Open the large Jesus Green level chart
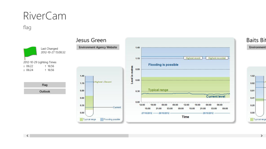 (180, 80)
